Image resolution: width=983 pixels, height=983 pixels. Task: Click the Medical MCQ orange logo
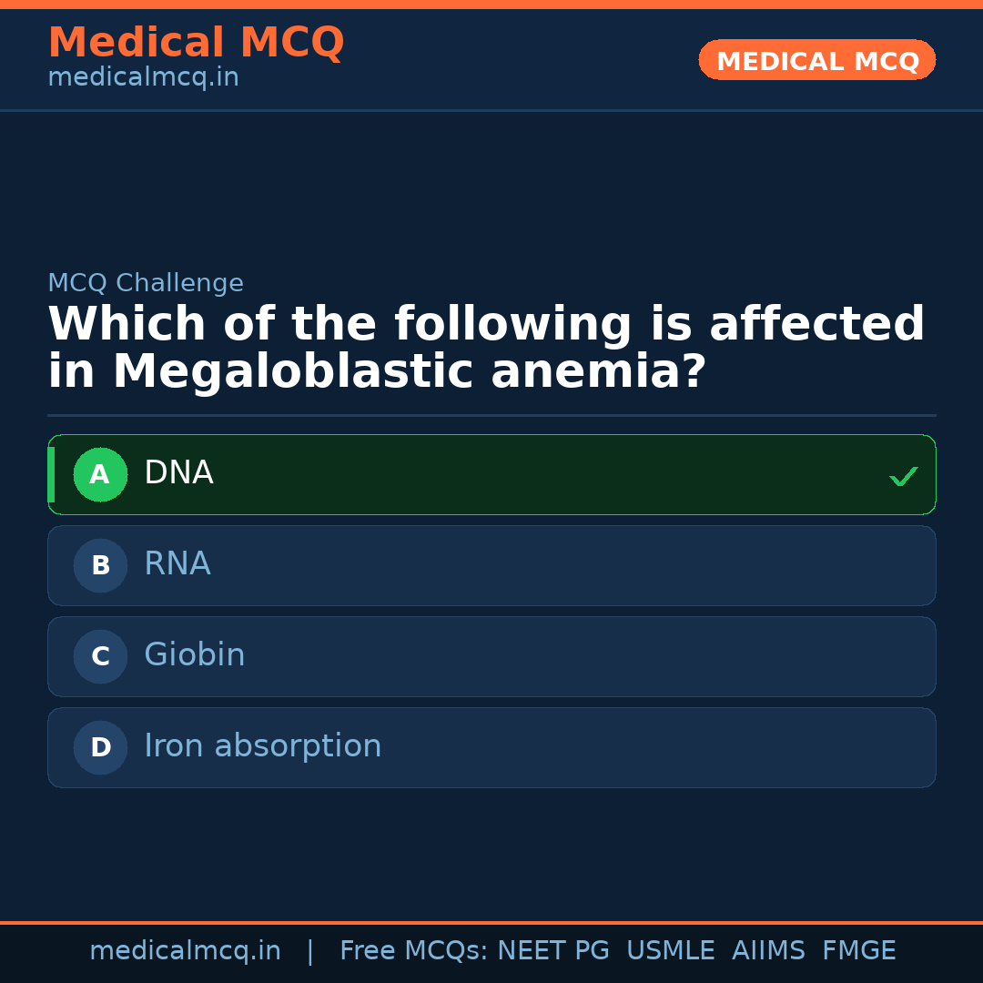tap(196, 43)
